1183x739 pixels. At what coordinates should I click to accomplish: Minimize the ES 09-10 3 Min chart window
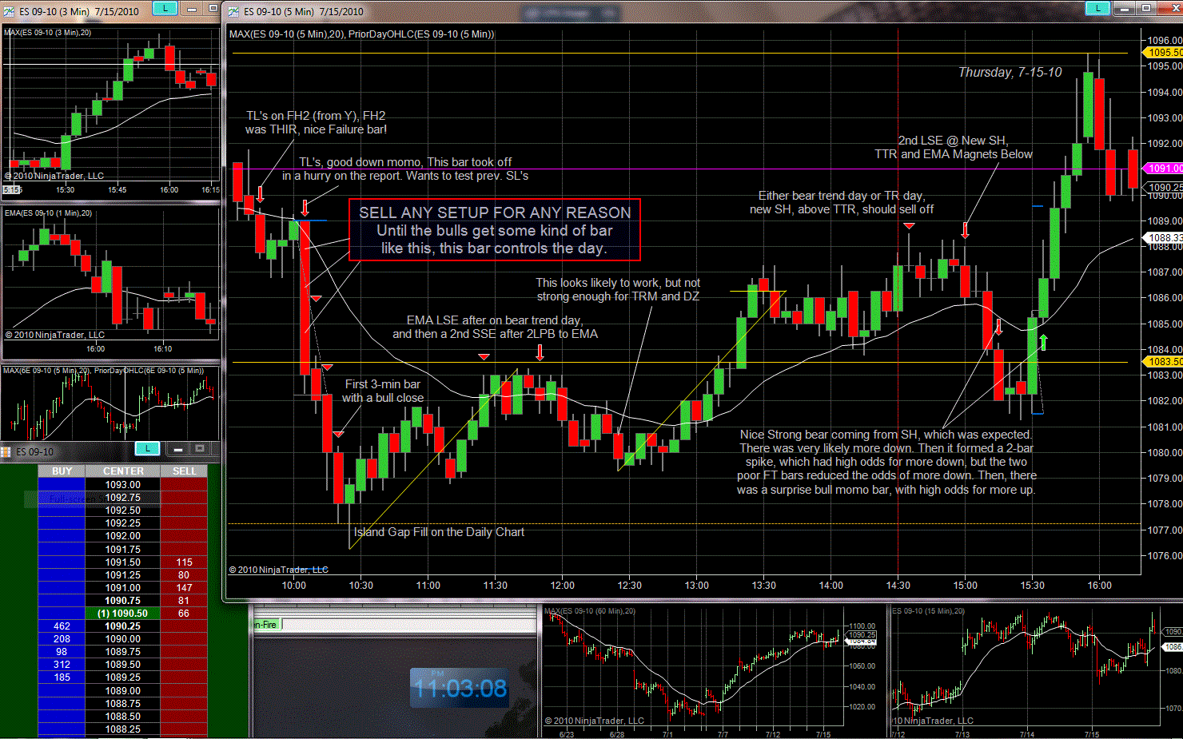(193, 9)
